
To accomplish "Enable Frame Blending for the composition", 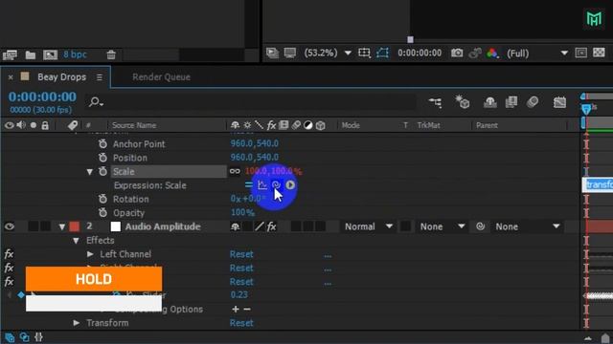I will [511, 102].
